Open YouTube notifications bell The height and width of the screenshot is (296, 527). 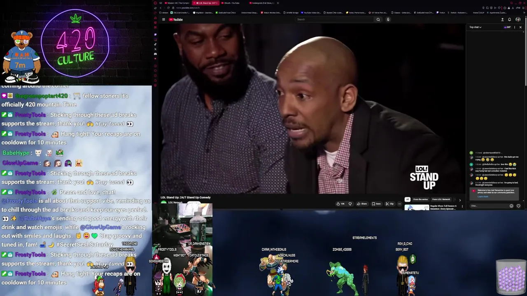click(509, 19)
